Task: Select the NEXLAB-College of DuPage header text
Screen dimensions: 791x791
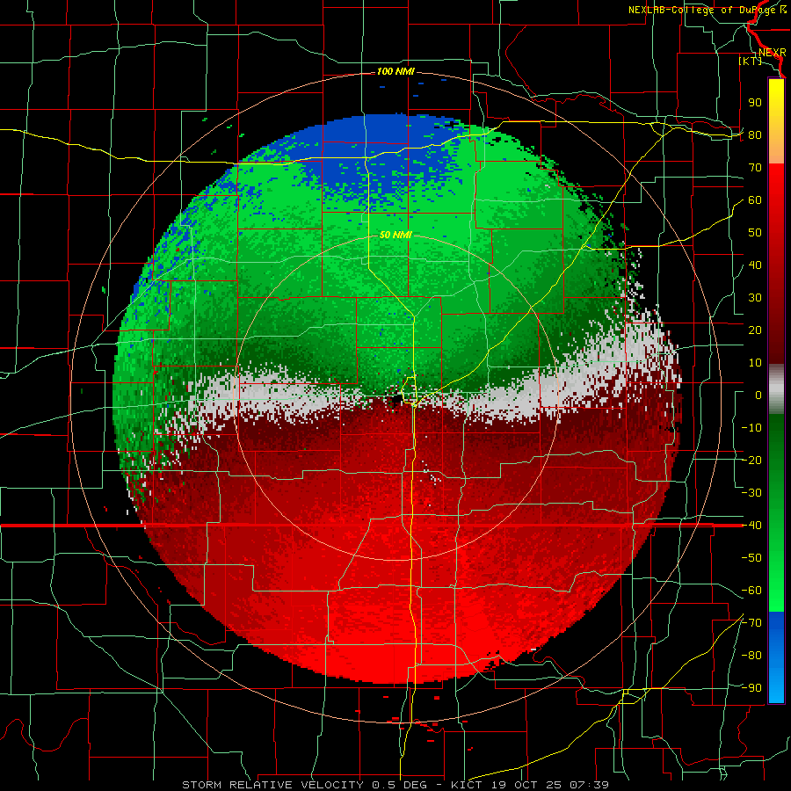Action: (703, 10)
